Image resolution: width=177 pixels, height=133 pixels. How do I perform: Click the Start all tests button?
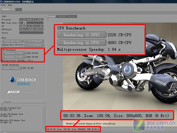coord(12,41)
